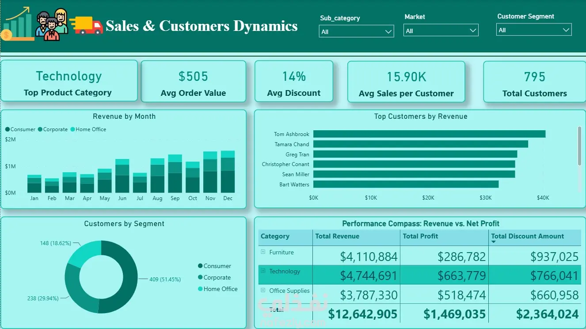Screen dimensions: 586x329
Task: Sort table by Total Profit column header
Action: point(420,236)
